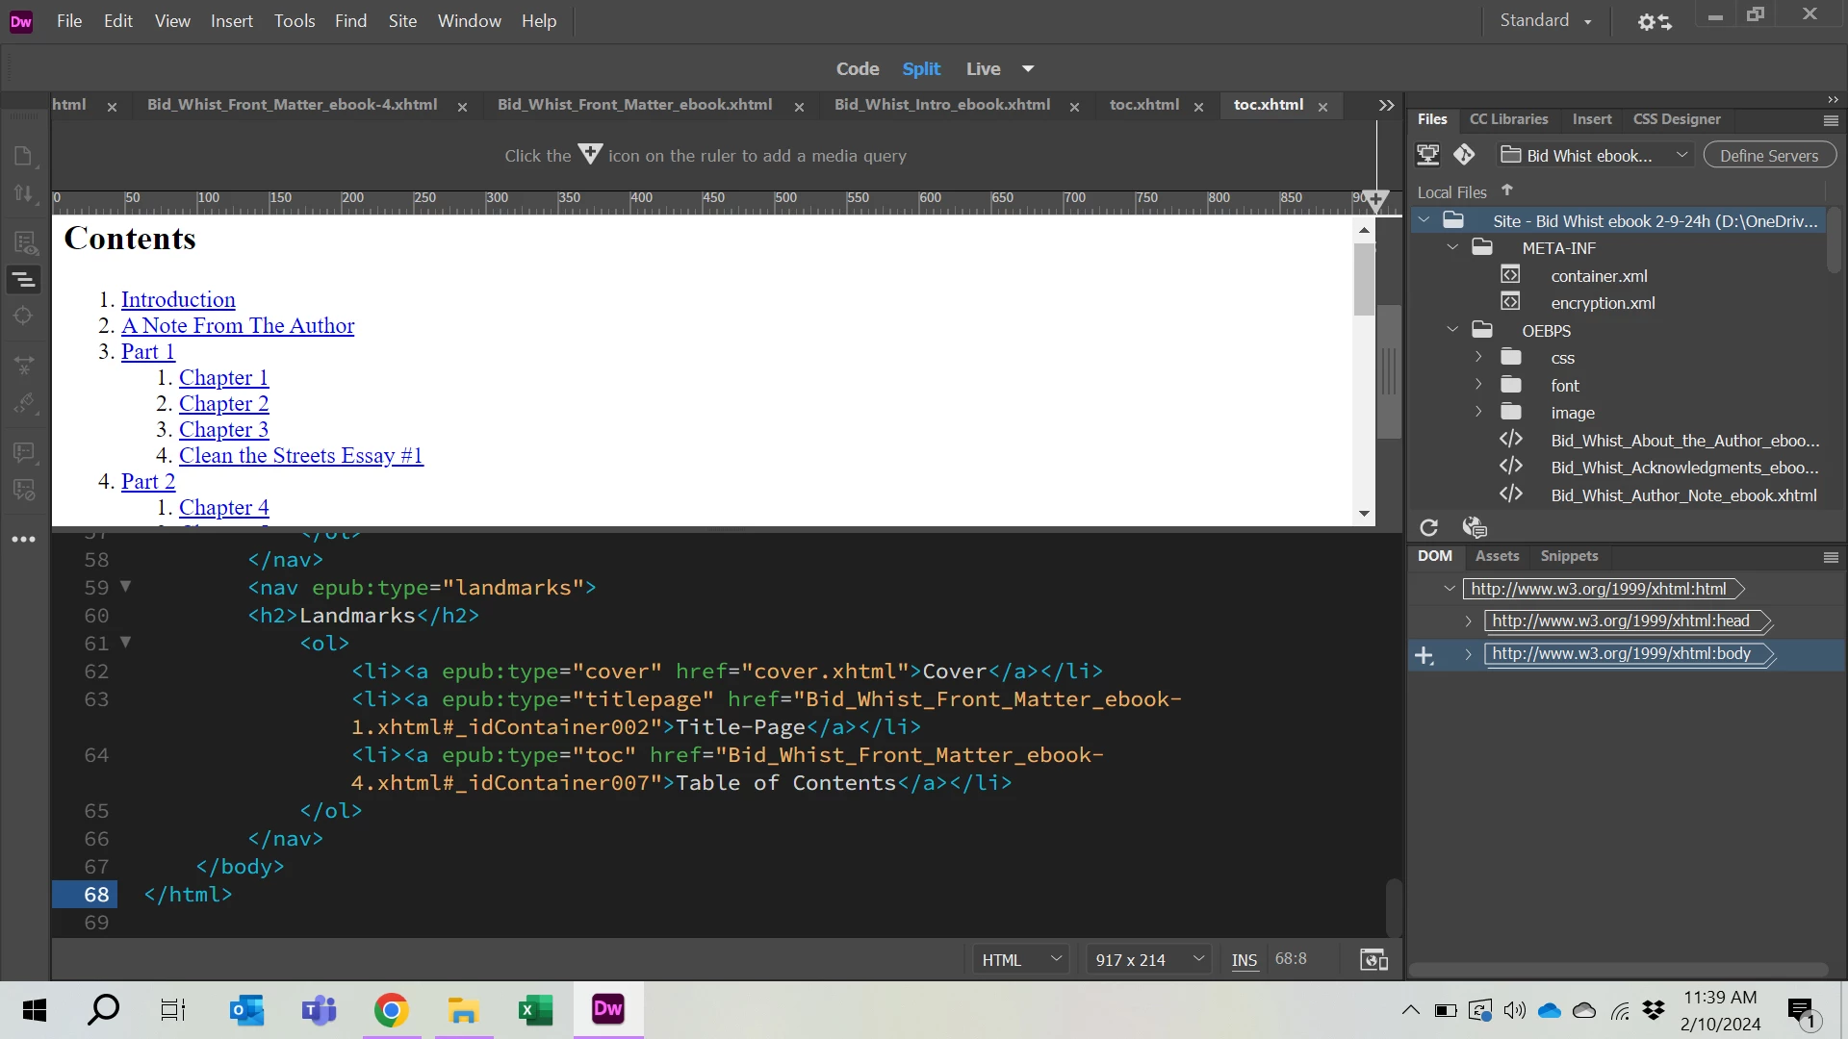The height and width of the screenshot is (1039, 1848).
Task: Click the File Management arrows icon
Action: pos(24,193)
